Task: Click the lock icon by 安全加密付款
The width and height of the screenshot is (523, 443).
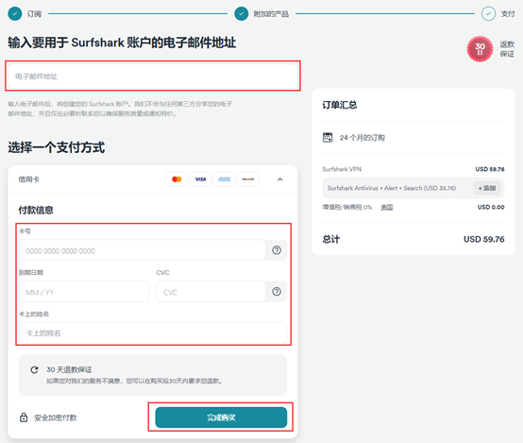Action: pos(24,417)
